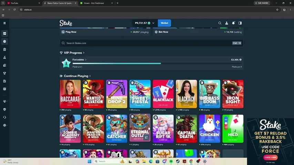Open the Wanted Salvation game
The image size is (294, 165).
[x=93, y=94]
